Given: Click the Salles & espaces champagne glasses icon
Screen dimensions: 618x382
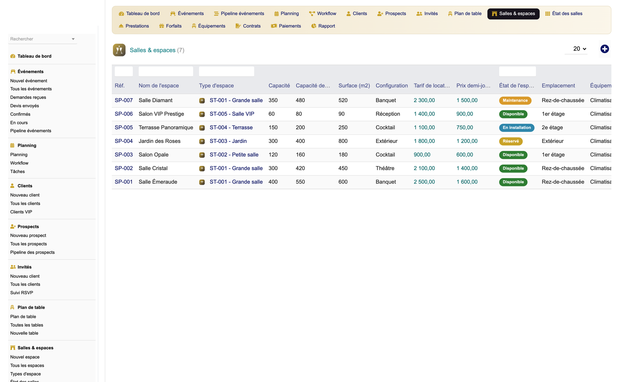Looking at the screenshot, I should pyautogui.click(x=119, y=50).
